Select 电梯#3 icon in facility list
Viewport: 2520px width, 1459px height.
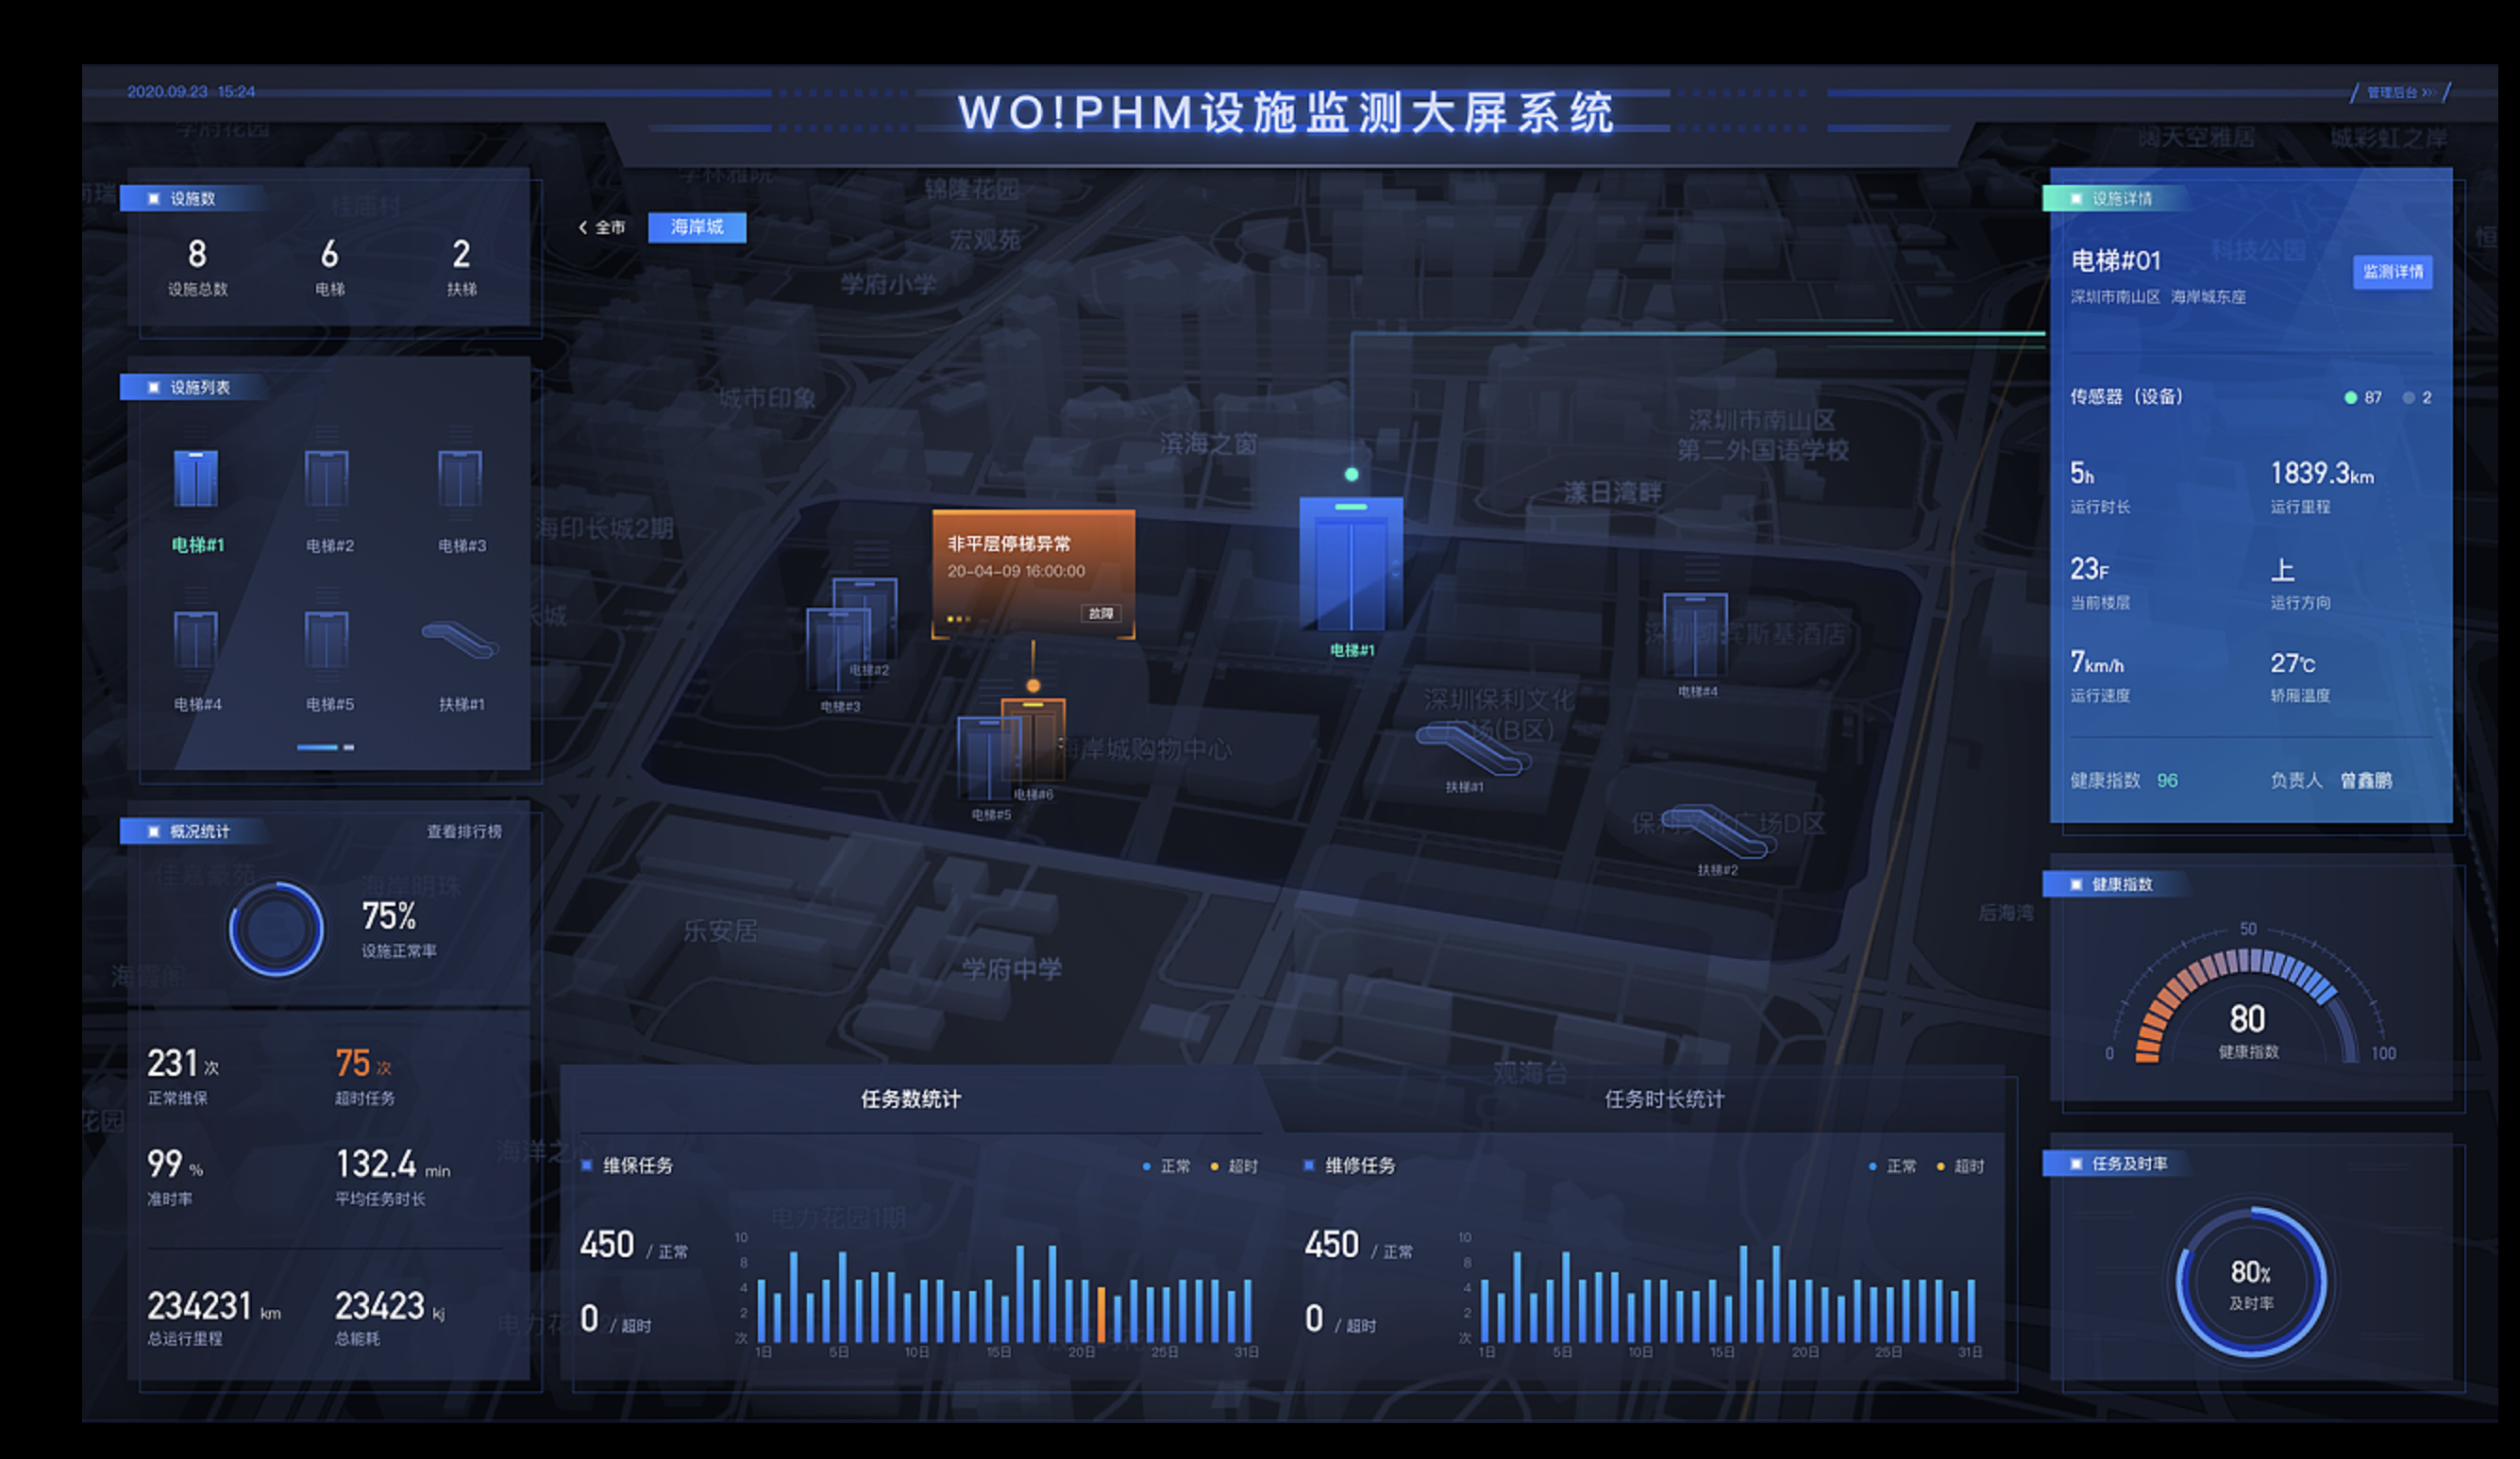(x=460, y=478)
